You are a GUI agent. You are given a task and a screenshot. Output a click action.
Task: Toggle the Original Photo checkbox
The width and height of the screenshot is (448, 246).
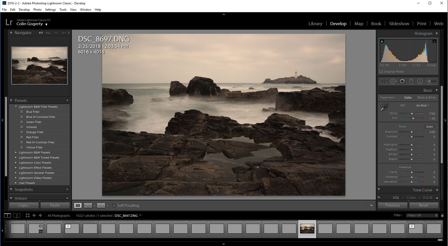381,72
